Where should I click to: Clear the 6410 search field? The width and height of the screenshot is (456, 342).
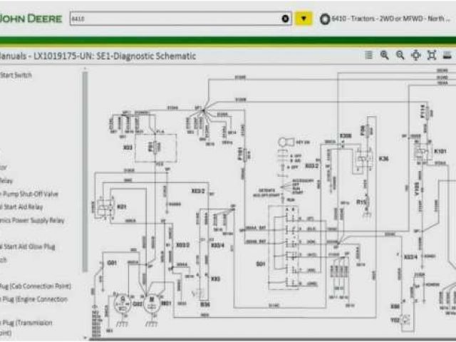tap(286, 19)
